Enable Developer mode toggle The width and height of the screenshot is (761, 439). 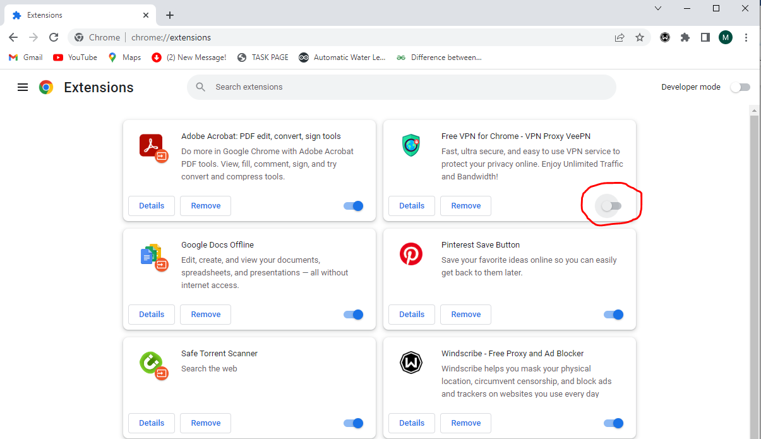click(740, 87)
